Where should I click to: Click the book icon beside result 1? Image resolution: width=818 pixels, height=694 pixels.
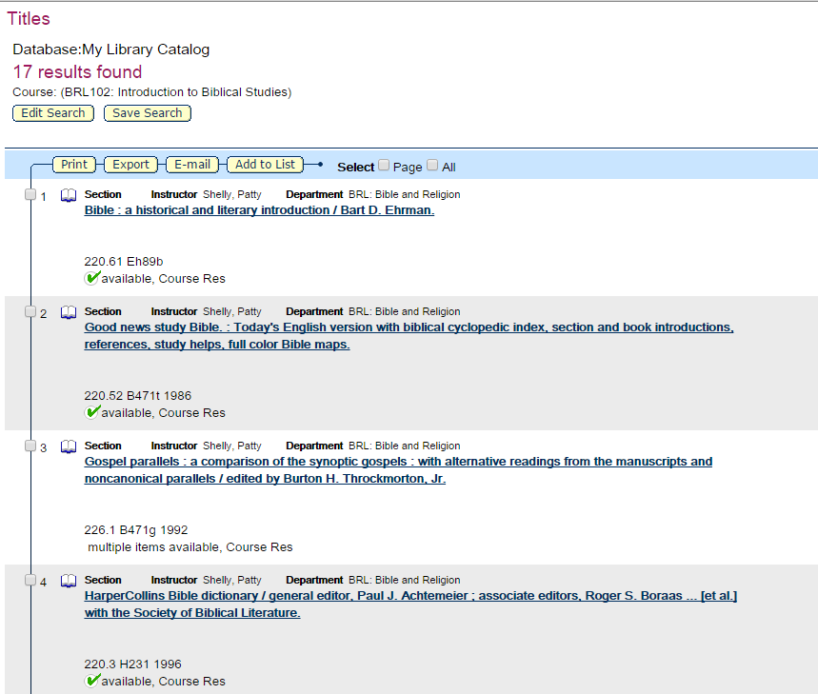tap(68, 194)
